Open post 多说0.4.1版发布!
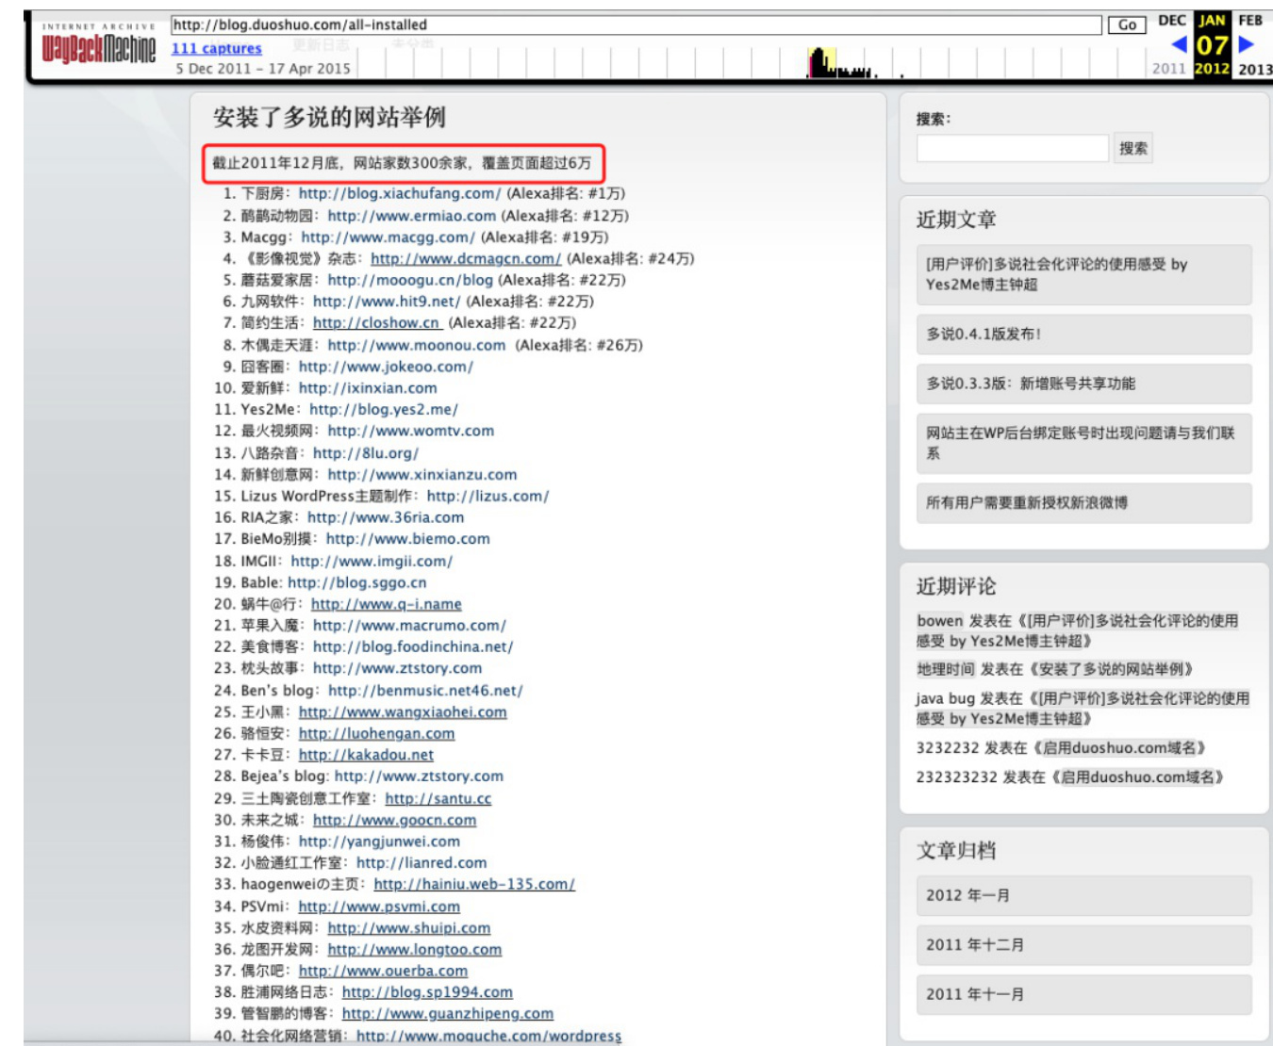Screen dimensions: 1273x1046 coord(1084,334)
